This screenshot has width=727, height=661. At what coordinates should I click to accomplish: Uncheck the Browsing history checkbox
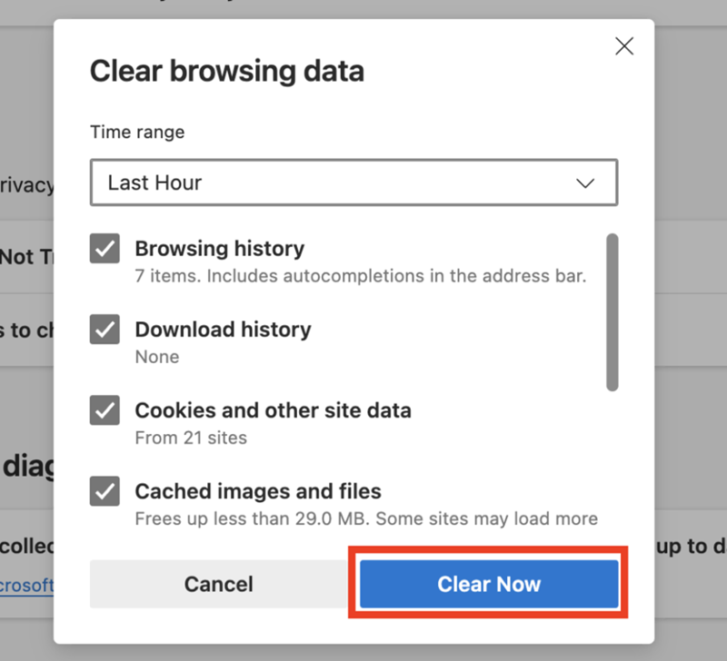[x=105, y=249]
